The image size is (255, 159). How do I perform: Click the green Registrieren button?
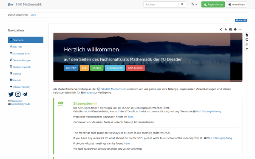(213, 4)
